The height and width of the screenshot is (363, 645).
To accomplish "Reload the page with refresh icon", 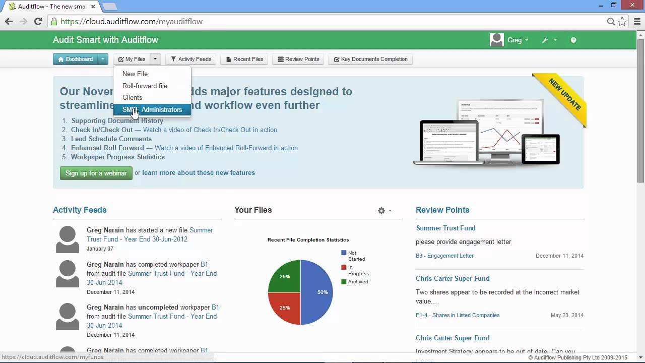I will (x=38, y=21).
